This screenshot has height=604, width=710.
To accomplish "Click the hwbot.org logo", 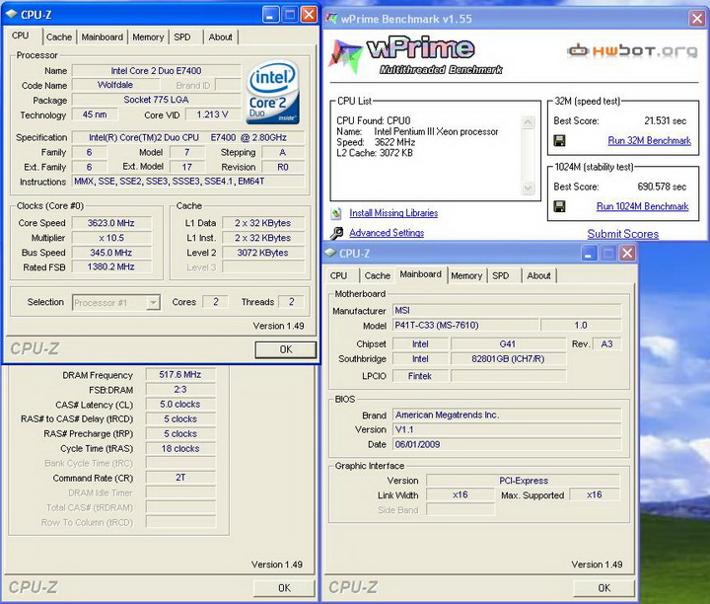I will click(632, 50).
